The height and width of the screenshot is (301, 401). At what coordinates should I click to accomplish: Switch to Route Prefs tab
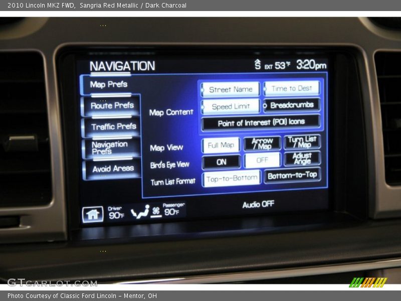pyautogui.click(x=112, y=106)
